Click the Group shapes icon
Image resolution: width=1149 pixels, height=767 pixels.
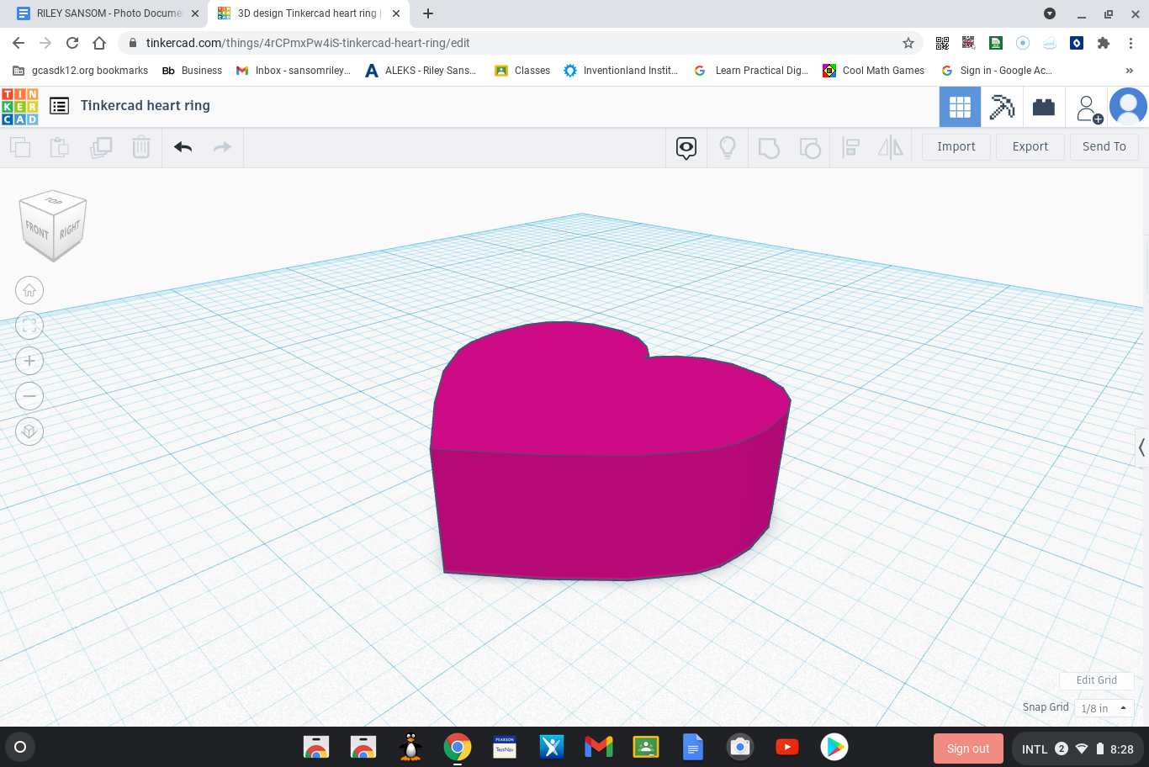click(x=769, y=148)
